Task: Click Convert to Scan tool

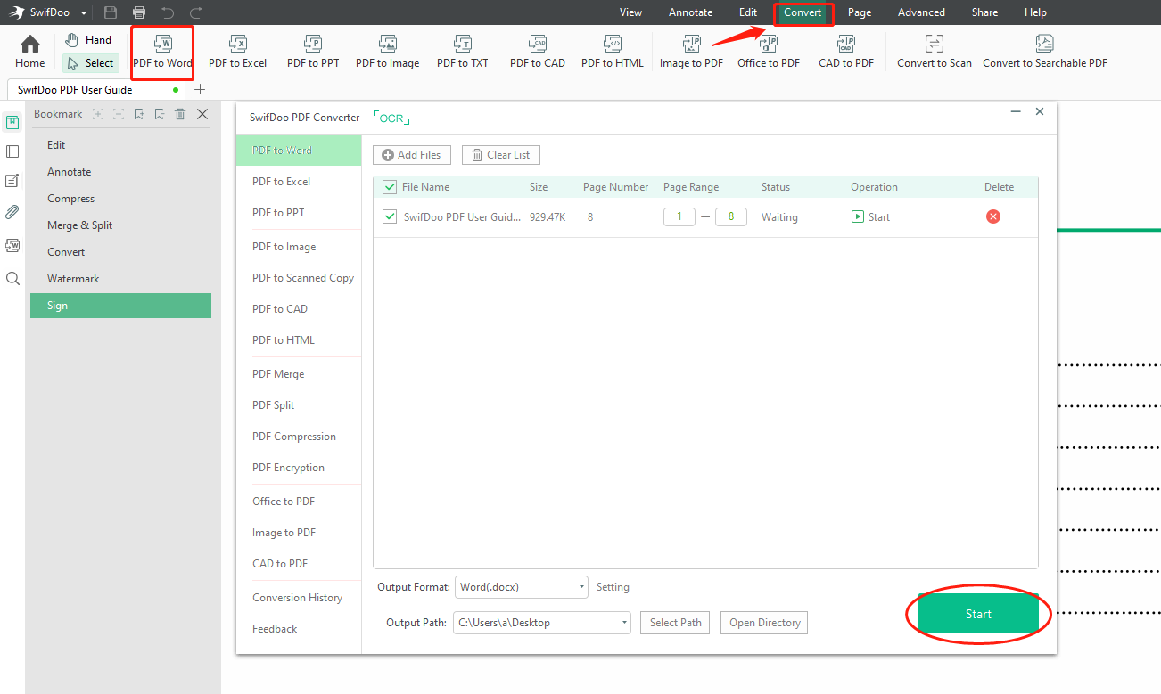Action: coord(934,52)
